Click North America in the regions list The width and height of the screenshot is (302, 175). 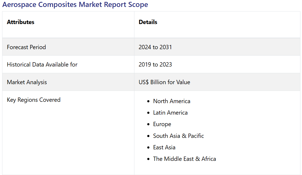point(172,101)
